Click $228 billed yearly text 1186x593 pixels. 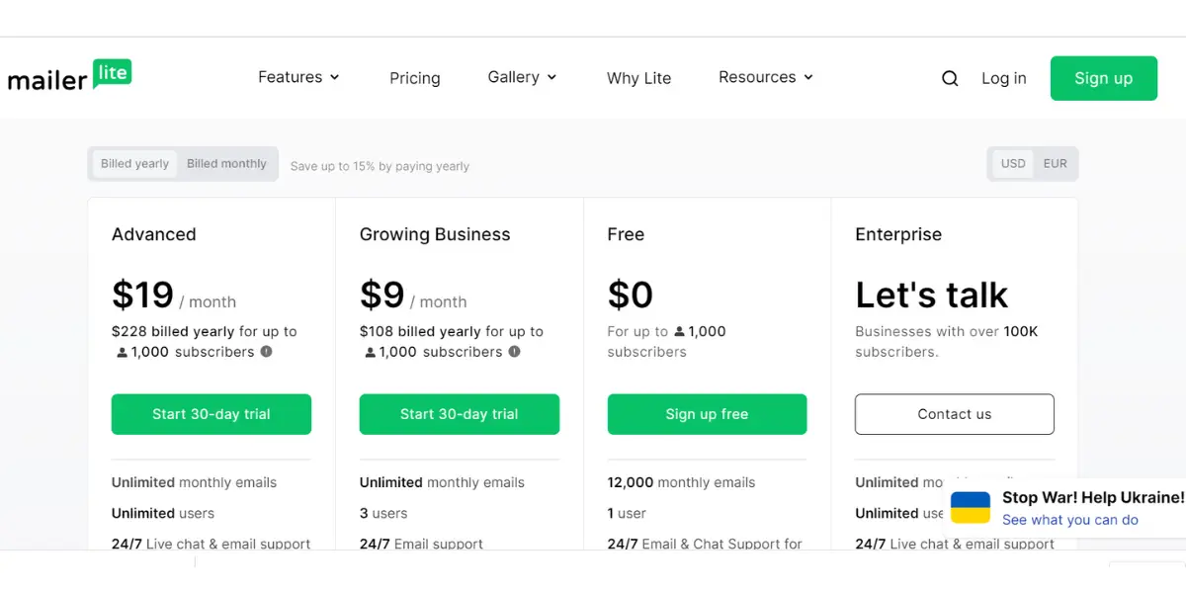tap(173, 331)
